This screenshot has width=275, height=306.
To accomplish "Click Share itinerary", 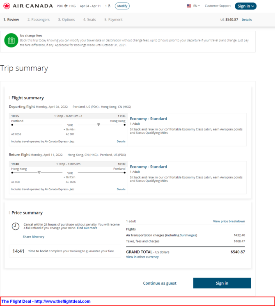I will click(34, 237).
